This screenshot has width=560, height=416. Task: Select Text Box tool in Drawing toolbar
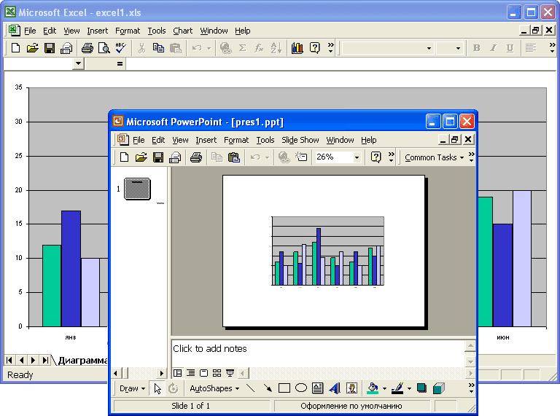click(317, 388)
